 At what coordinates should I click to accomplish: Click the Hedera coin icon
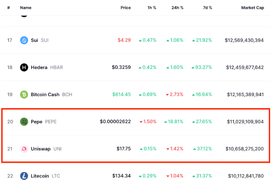coord(24,68)
